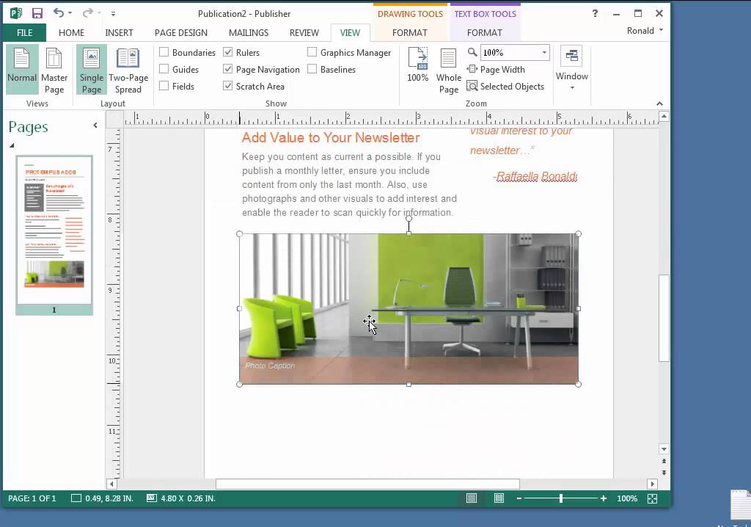Enable the Baselines checkbox
Screen dimensions: 751x527
[312, 69]
